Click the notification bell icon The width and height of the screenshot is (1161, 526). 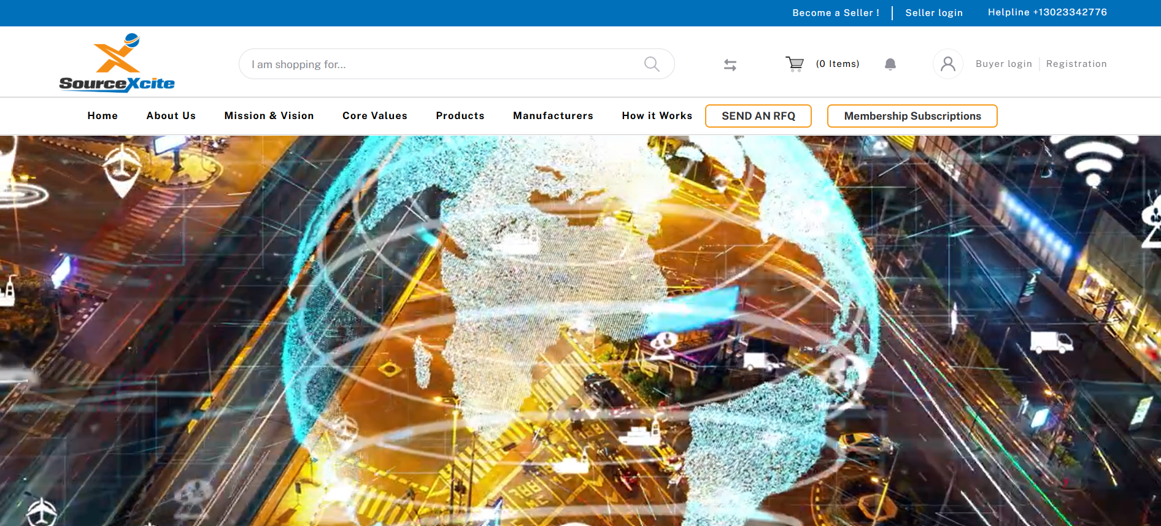tap(890, 64)
